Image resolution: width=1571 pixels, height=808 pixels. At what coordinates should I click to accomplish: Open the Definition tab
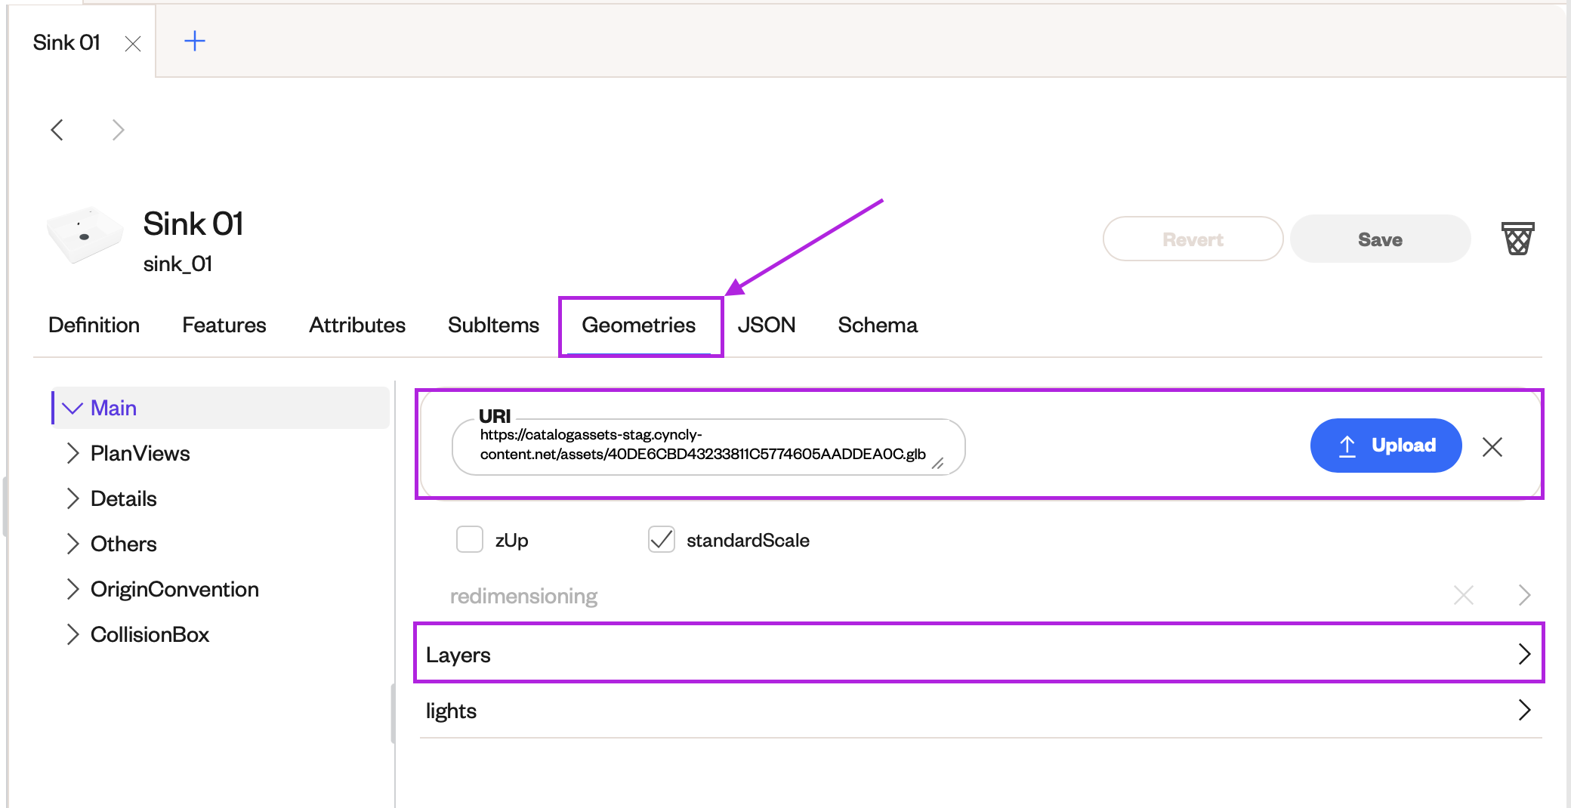[x=94, y=325]
